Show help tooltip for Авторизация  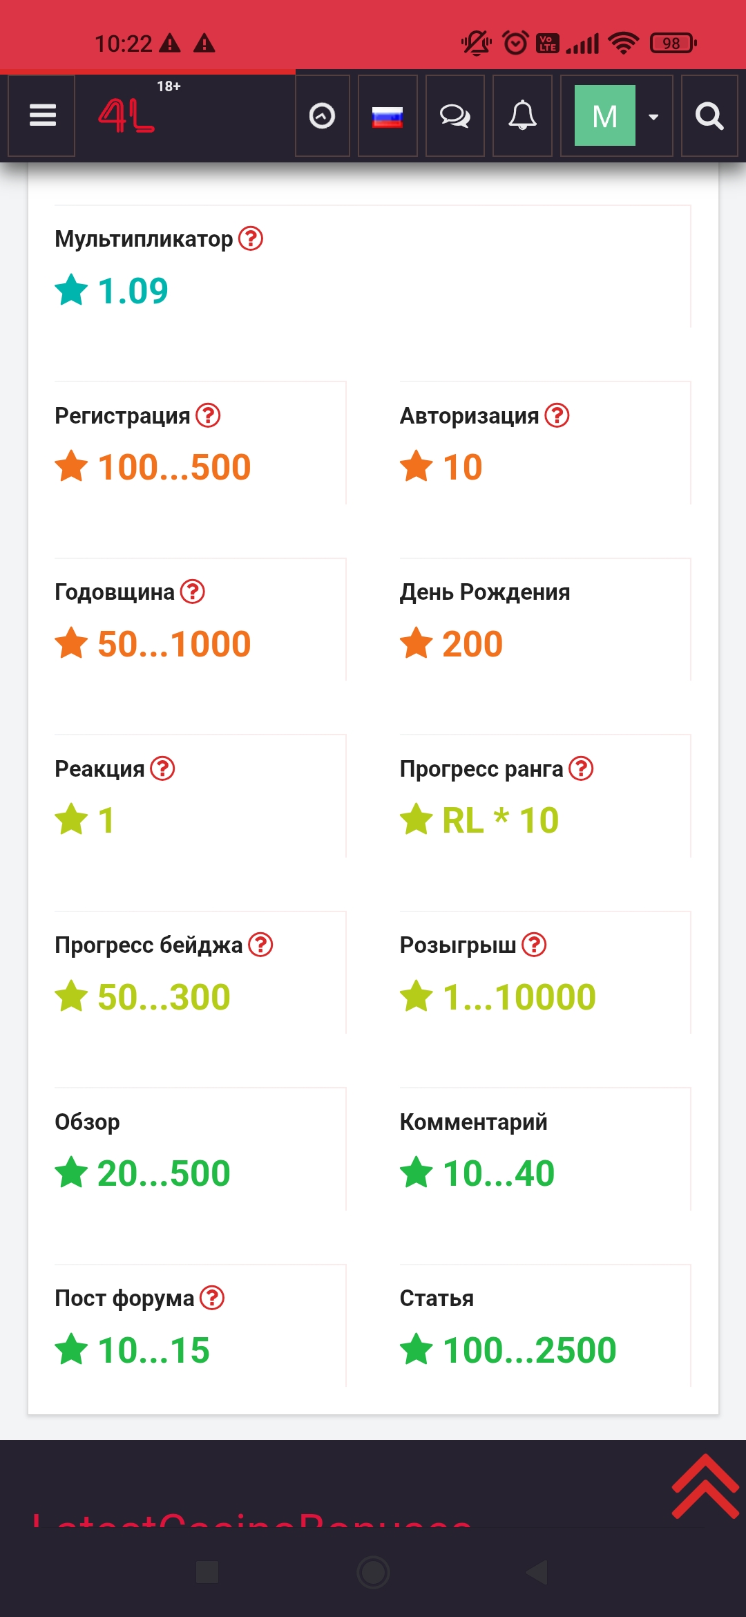[557, 415]
